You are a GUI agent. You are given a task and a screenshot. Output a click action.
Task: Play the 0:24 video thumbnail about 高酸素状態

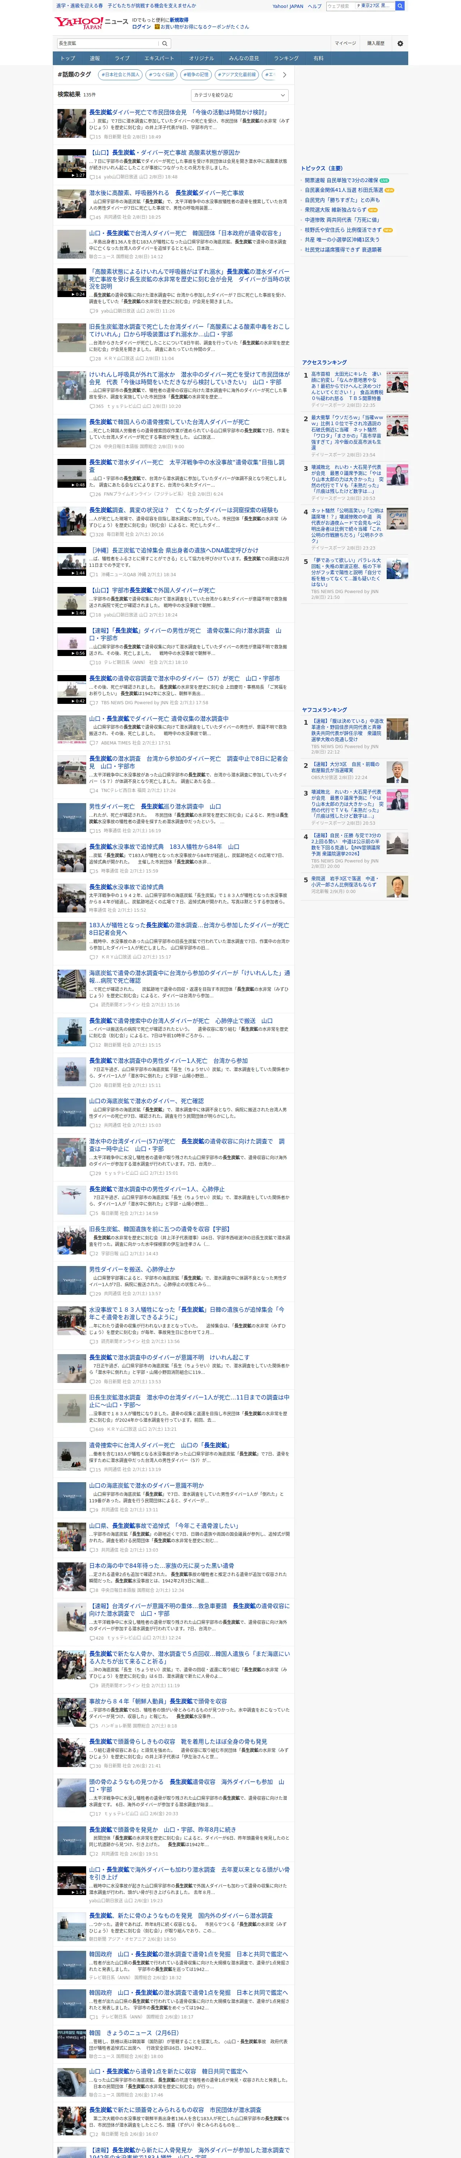point(71,283)
